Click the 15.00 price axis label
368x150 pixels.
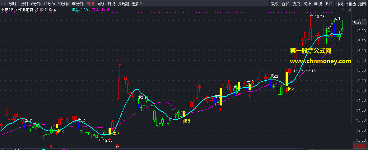pyautogui.click(x=360, y=90)
